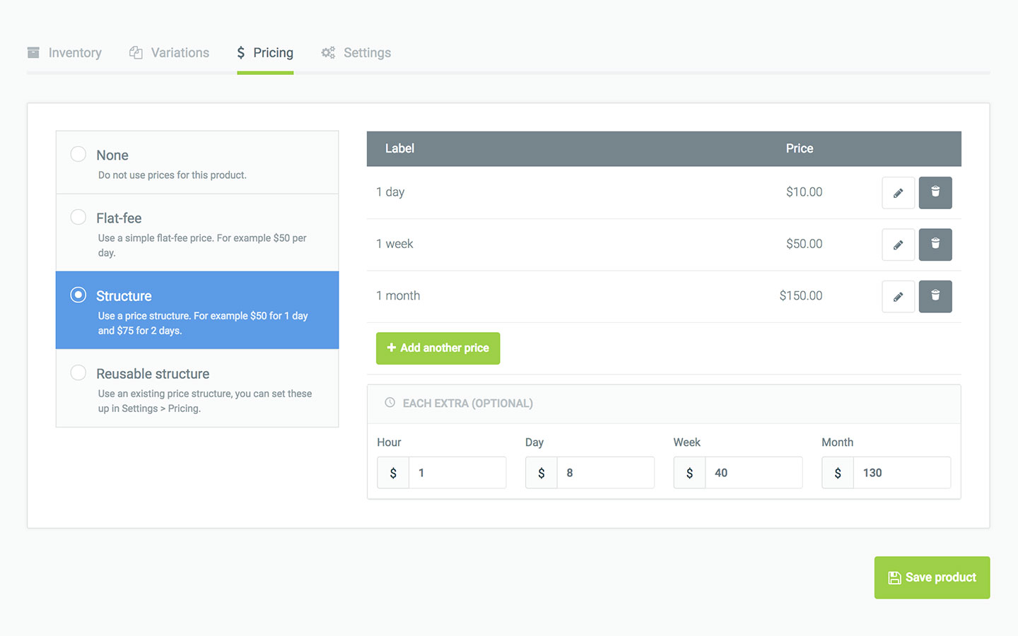
Task: Select the Structure pricing radio button
Action: (x=78, y=295)
